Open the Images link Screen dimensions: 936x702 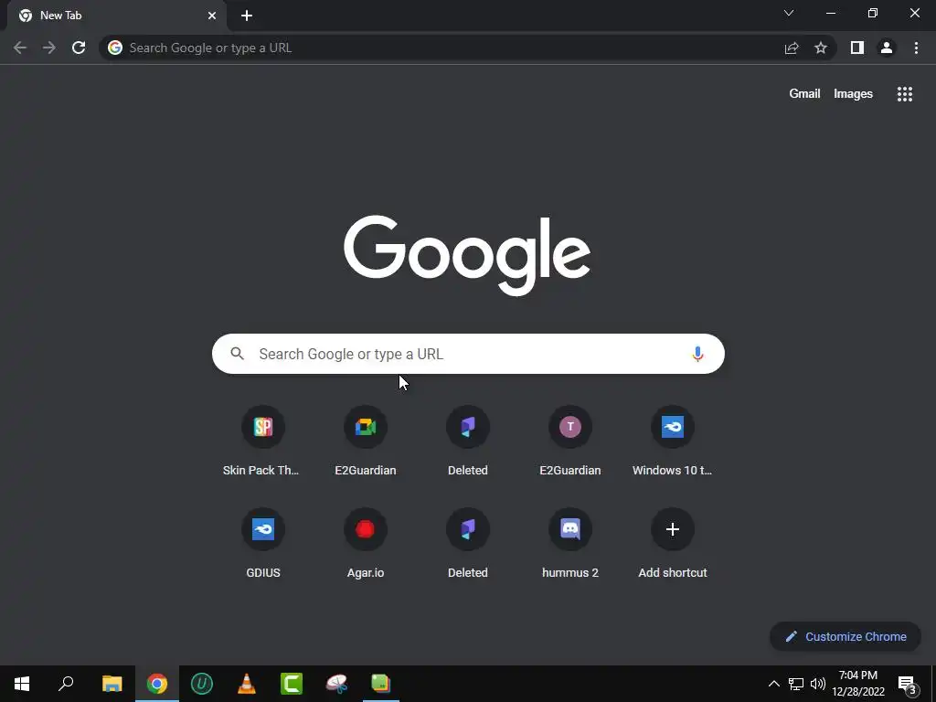tap(853, 94)
